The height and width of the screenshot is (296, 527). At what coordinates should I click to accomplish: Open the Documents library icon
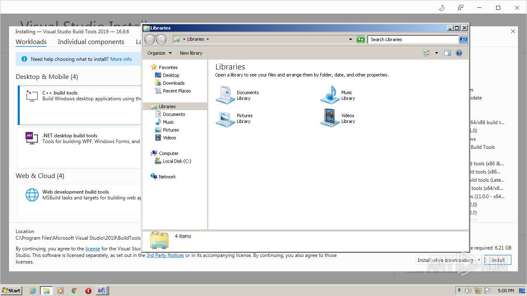(x=225, y=95)
